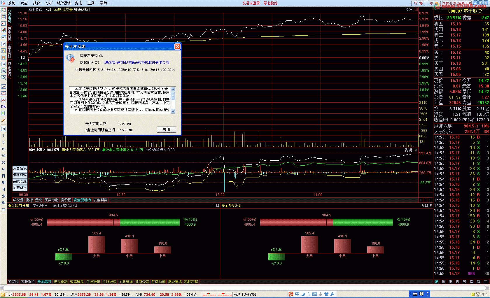The image size is (490, 298).
Task: Click the indicator chart icon above 10%
Action: point(3,100)
